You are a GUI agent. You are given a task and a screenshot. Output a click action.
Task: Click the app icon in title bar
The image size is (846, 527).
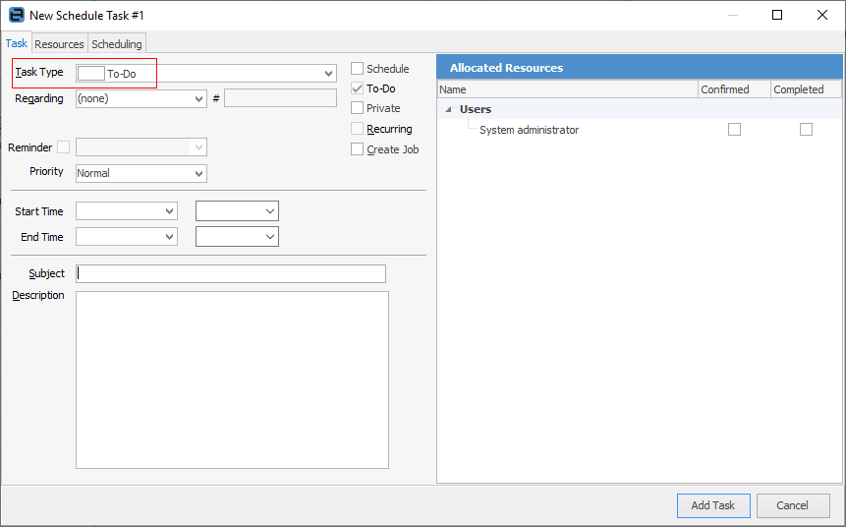coord(16,16)
